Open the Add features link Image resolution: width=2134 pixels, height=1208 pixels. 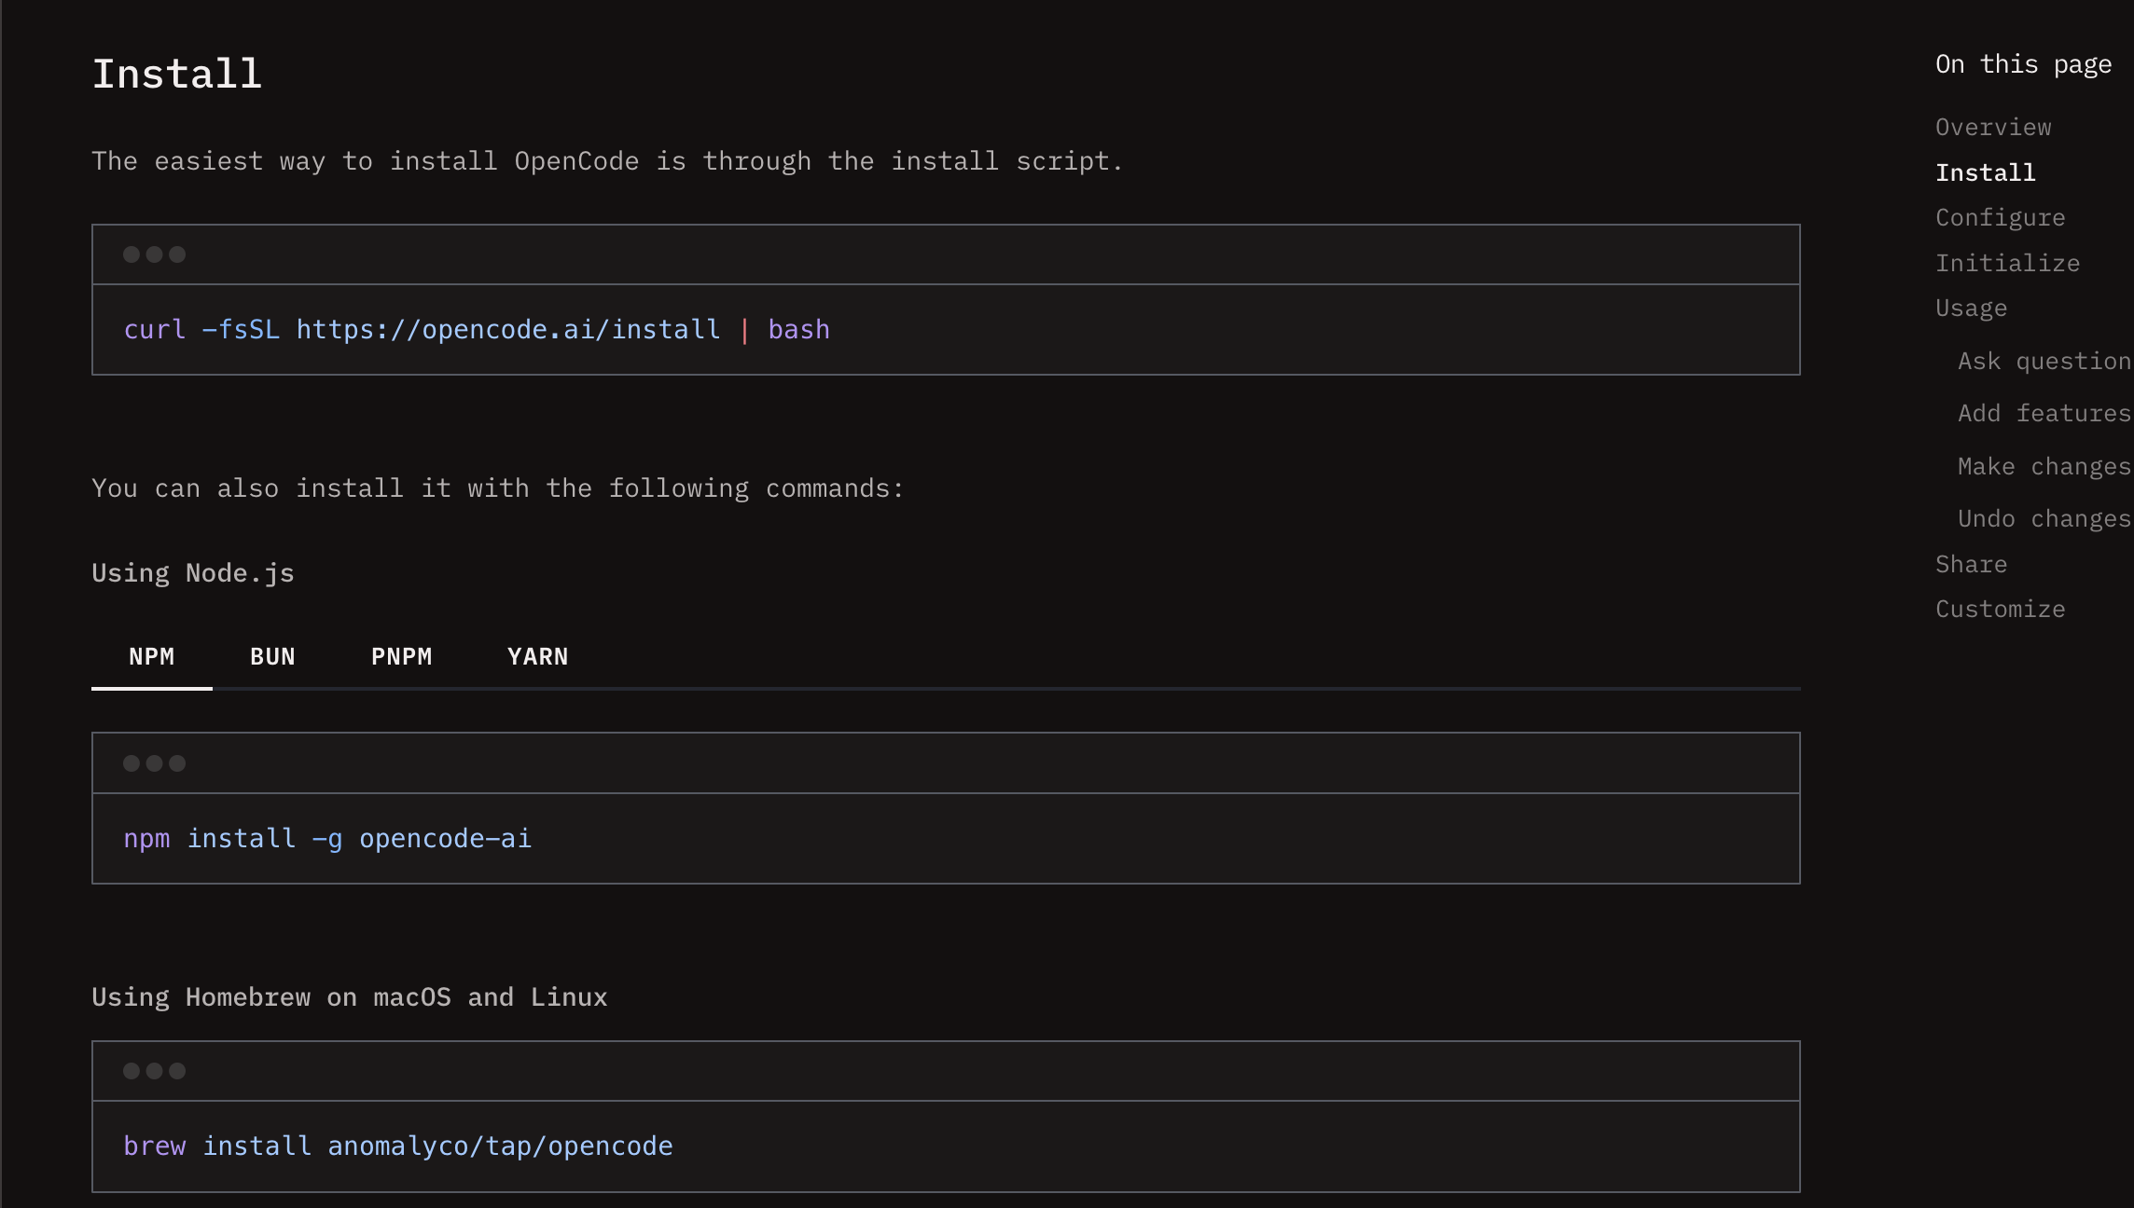point(2043,412)
